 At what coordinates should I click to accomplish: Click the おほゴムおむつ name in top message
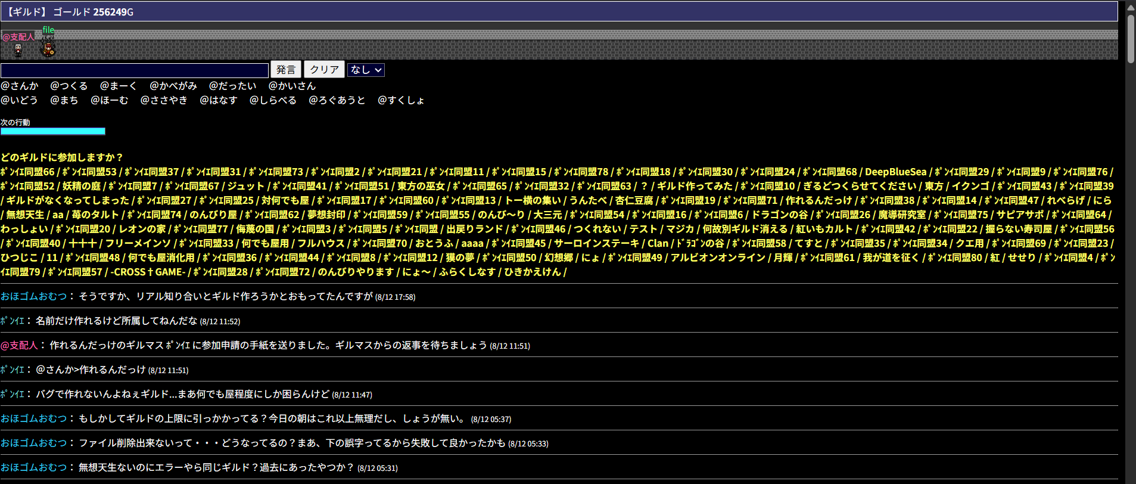click(34, 296)
